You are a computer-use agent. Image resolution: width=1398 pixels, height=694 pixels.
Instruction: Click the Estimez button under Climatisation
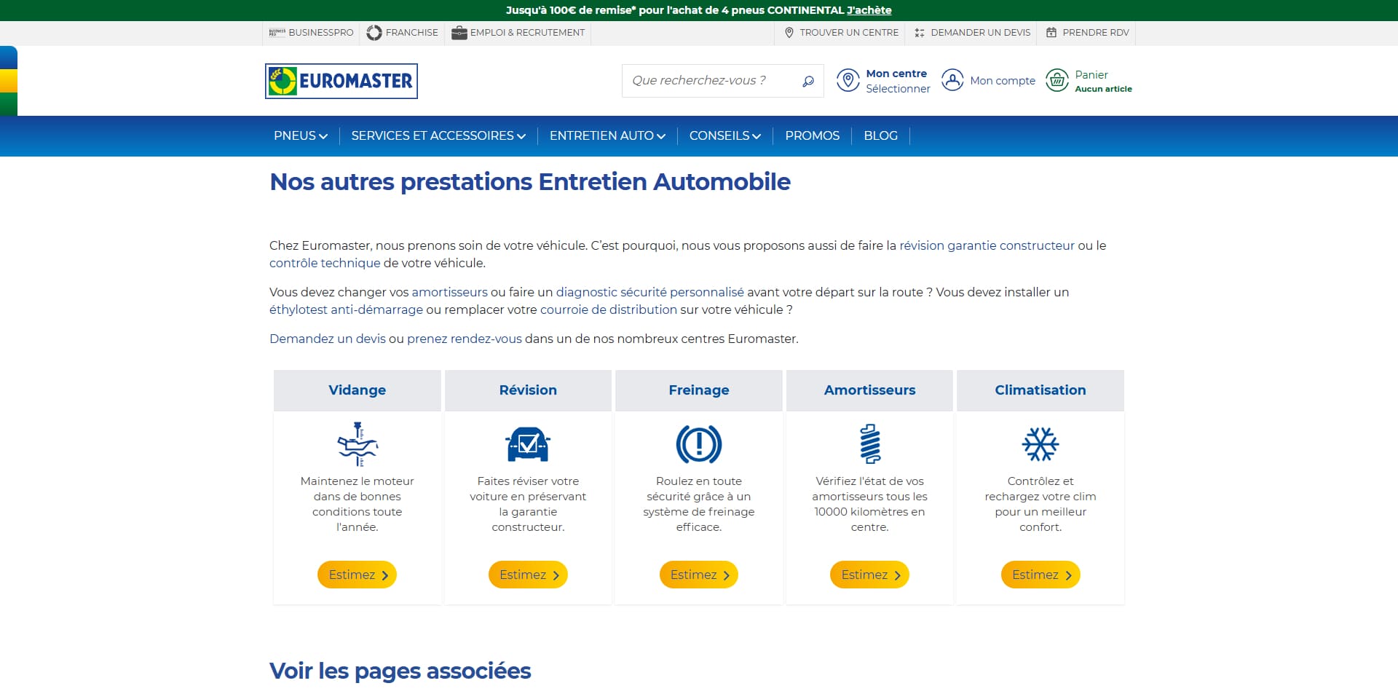point(1040,575)
